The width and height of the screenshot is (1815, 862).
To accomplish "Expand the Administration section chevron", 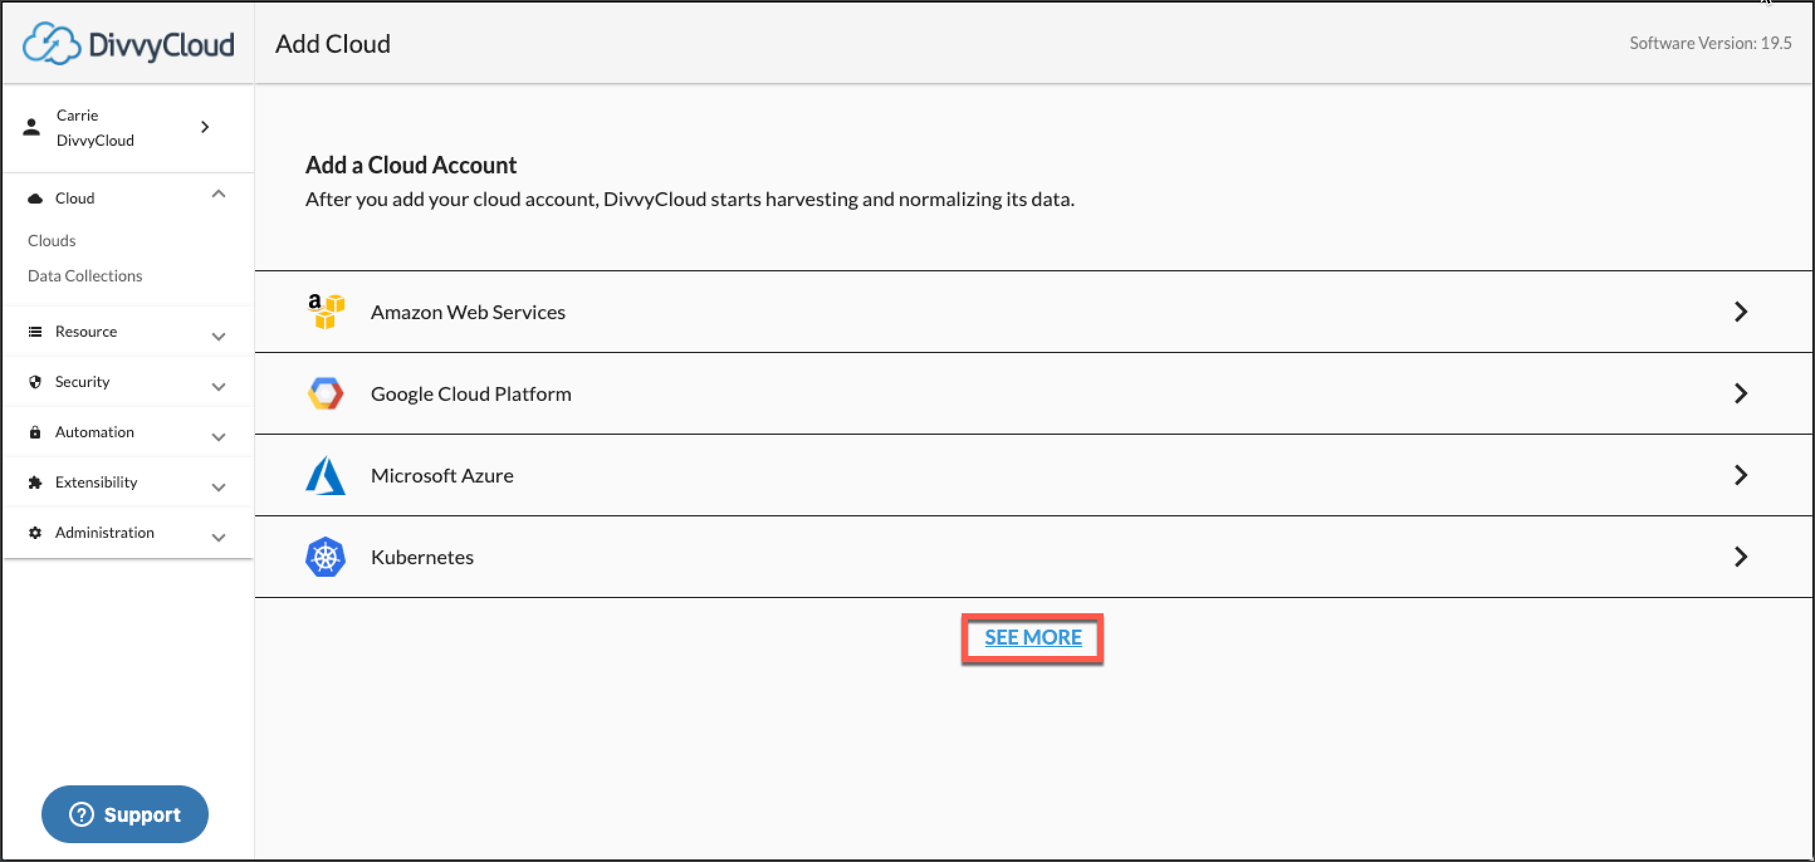I will [219, 537].
